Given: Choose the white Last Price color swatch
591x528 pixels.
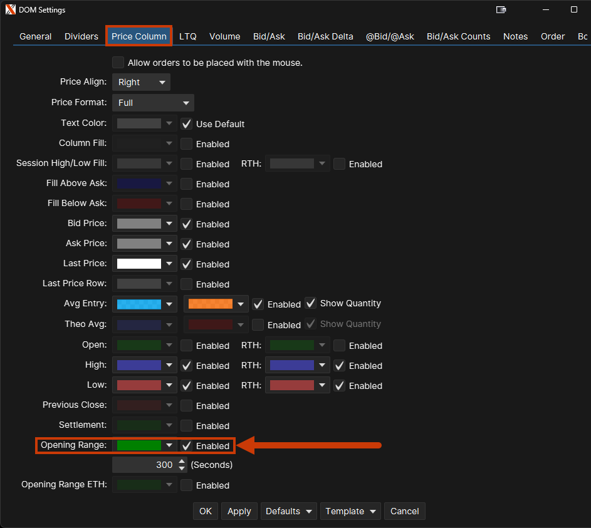Looking at the screenshot, I should (x=139, y=264).
